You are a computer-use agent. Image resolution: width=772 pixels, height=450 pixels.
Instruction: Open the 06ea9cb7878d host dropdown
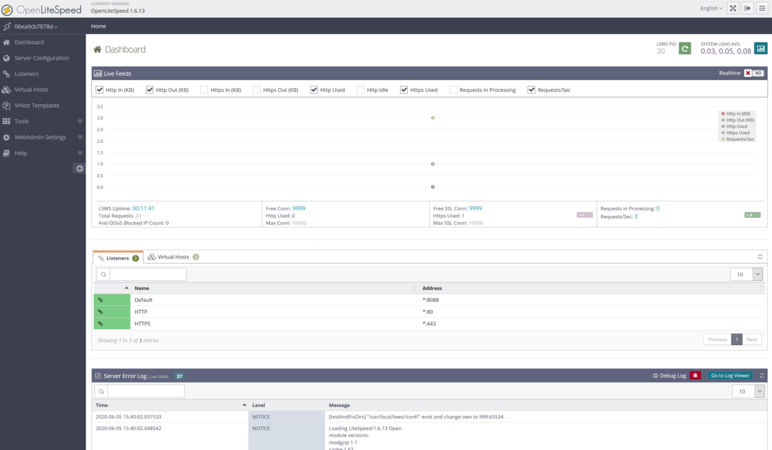[36, 26]
